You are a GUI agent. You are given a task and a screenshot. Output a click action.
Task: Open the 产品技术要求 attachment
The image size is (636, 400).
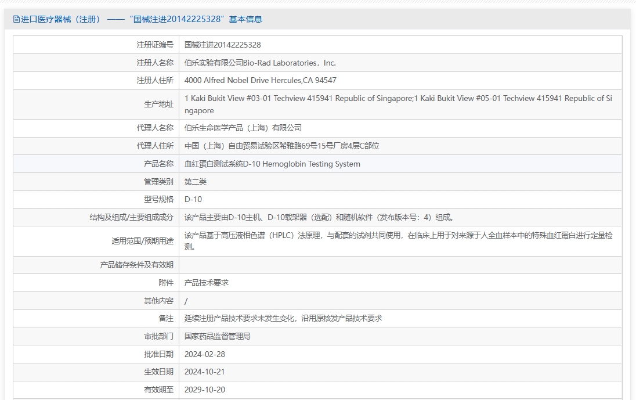207,283
